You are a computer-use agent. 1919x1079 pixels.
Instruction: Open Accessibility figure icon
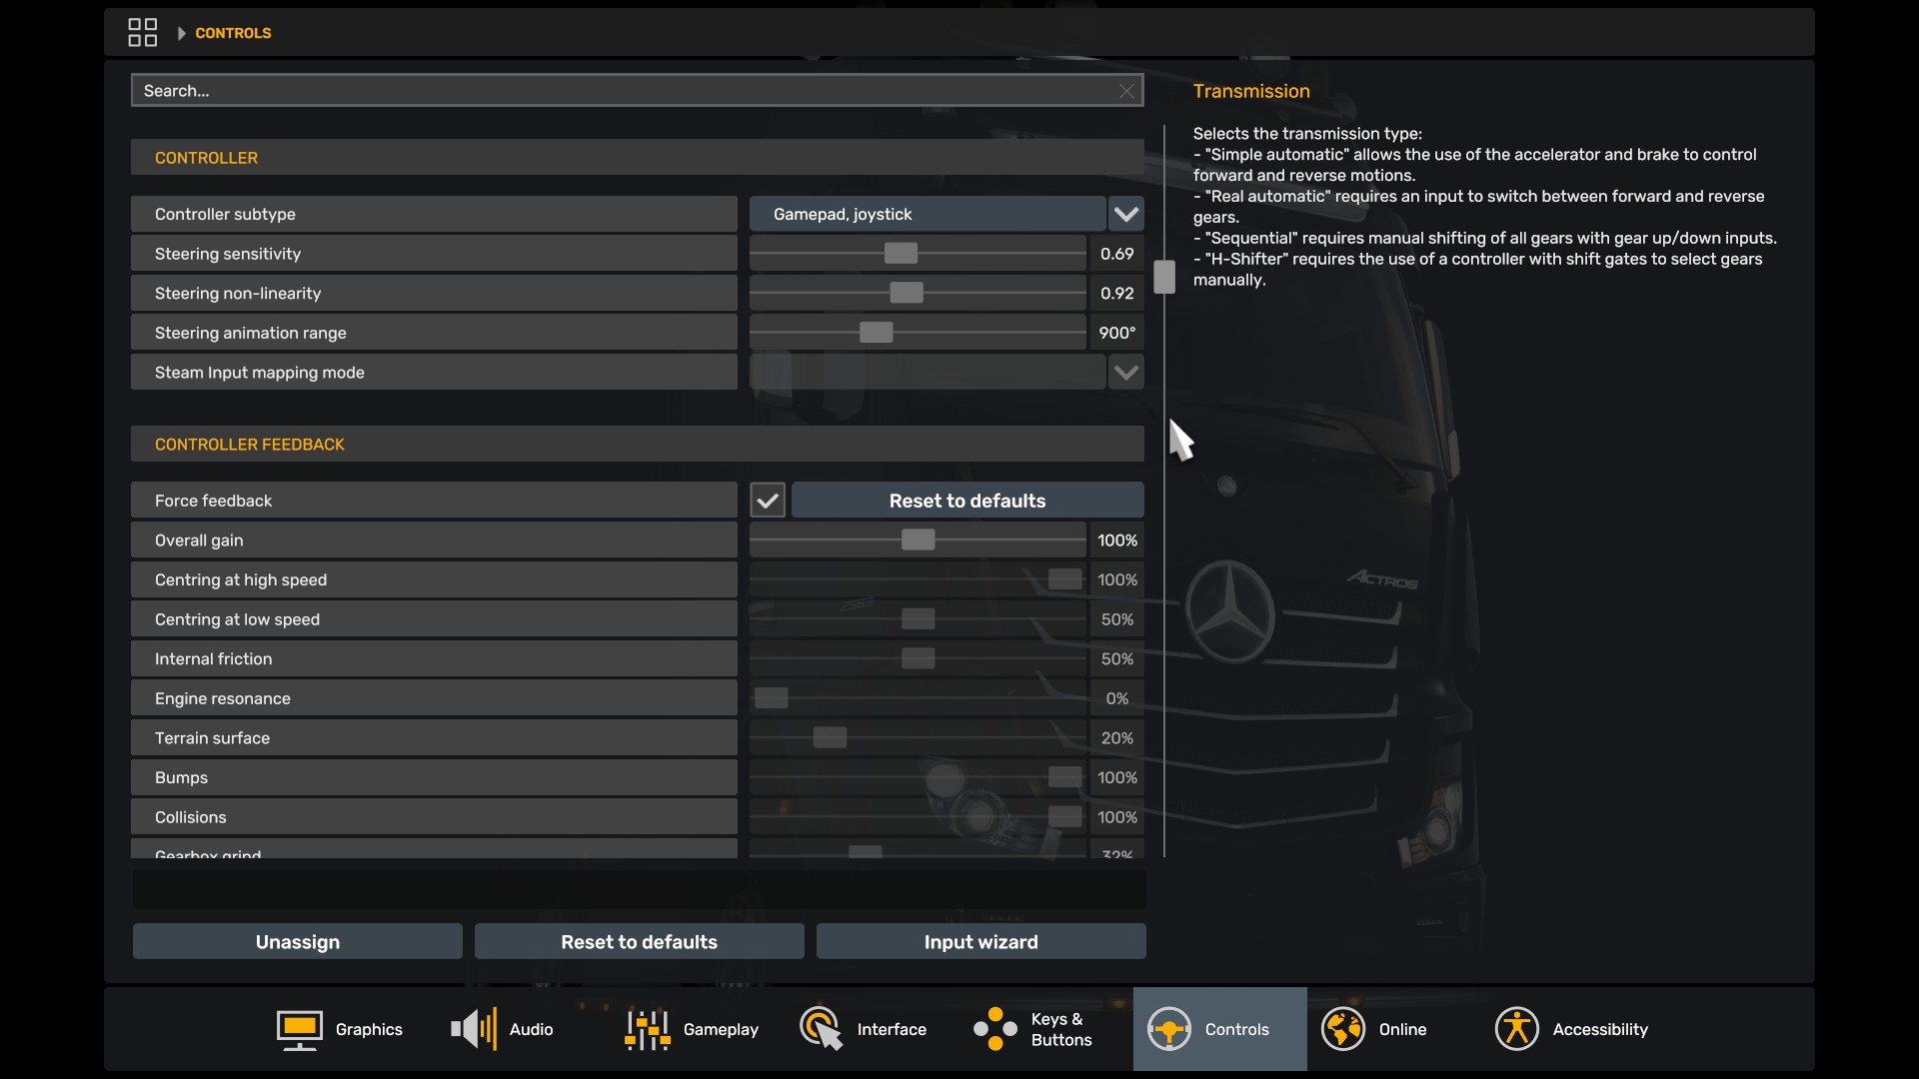[1516, 1029]
